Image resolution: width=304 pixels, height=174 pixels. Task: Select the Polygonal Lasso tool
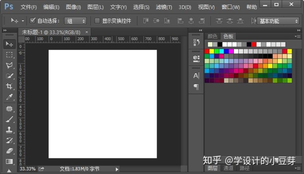click(9, 65)
